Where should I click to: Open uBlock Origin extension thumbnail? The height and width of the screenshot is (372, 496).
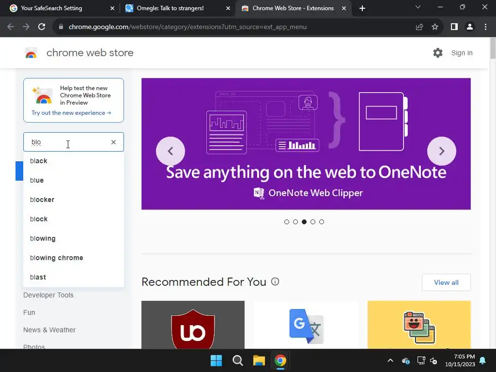(193, 325)
